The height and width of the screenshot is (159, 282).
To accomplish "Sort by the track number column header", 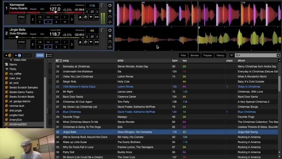I will click(x=59, y=61).
